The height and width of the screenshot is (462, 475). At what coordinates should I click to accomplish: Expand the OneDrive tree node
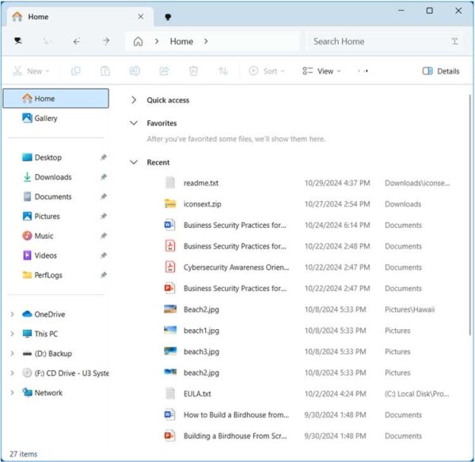click(12, 314)
